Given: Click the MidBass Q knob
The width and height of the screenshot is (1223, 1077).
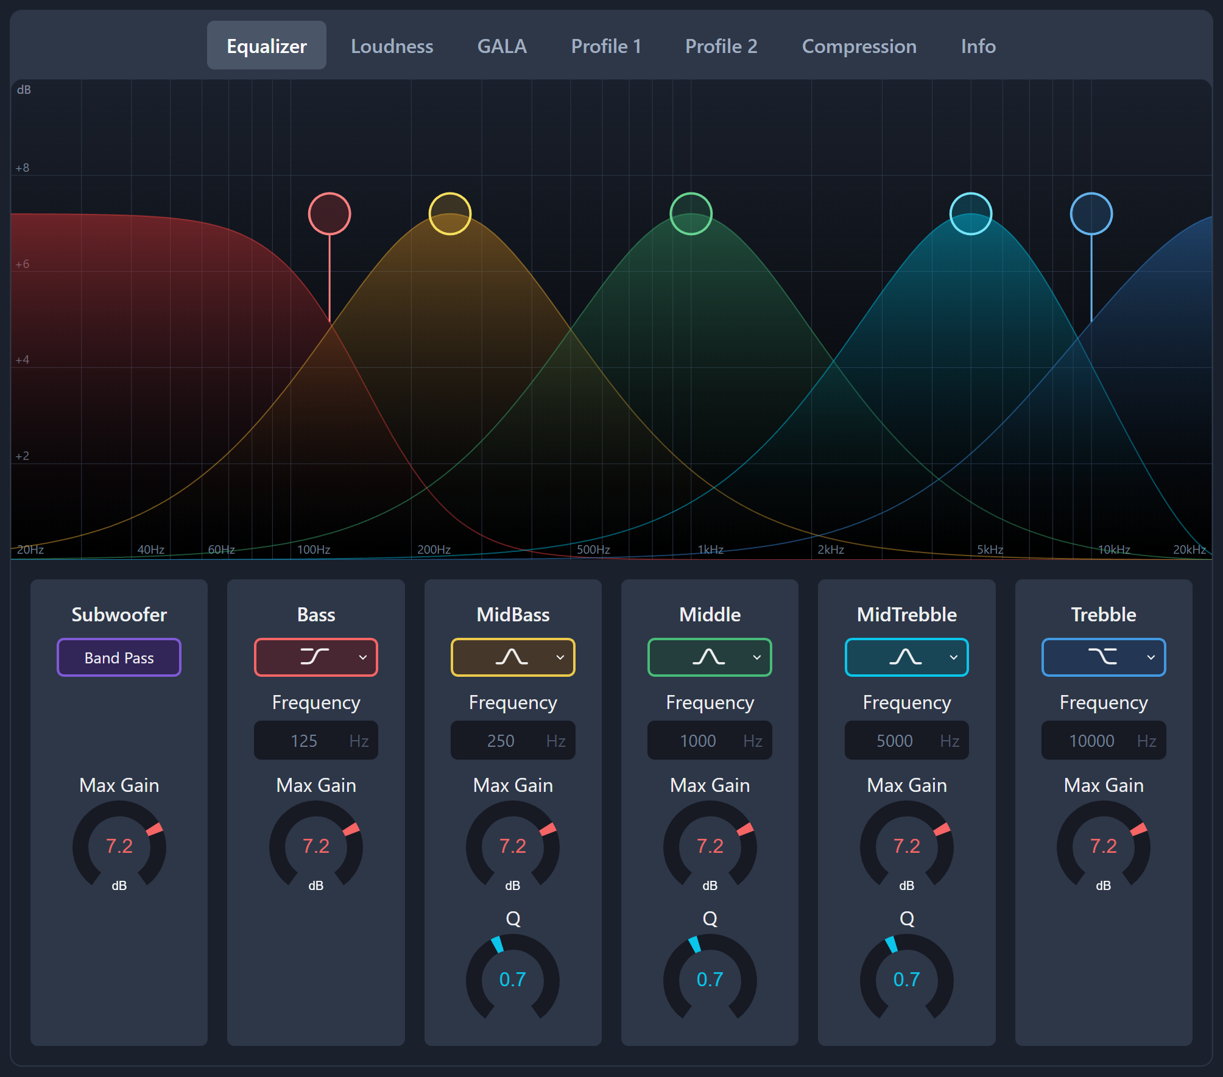Looking at the screenshot, I should 513,979.
